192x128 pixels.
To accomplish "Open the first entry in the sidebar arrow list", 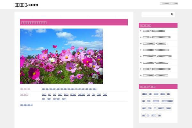I will 154,31.
